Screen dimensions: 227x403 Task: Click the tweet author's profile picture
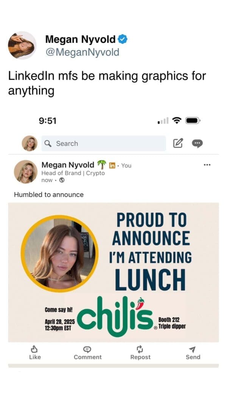(x=22, y=45)
